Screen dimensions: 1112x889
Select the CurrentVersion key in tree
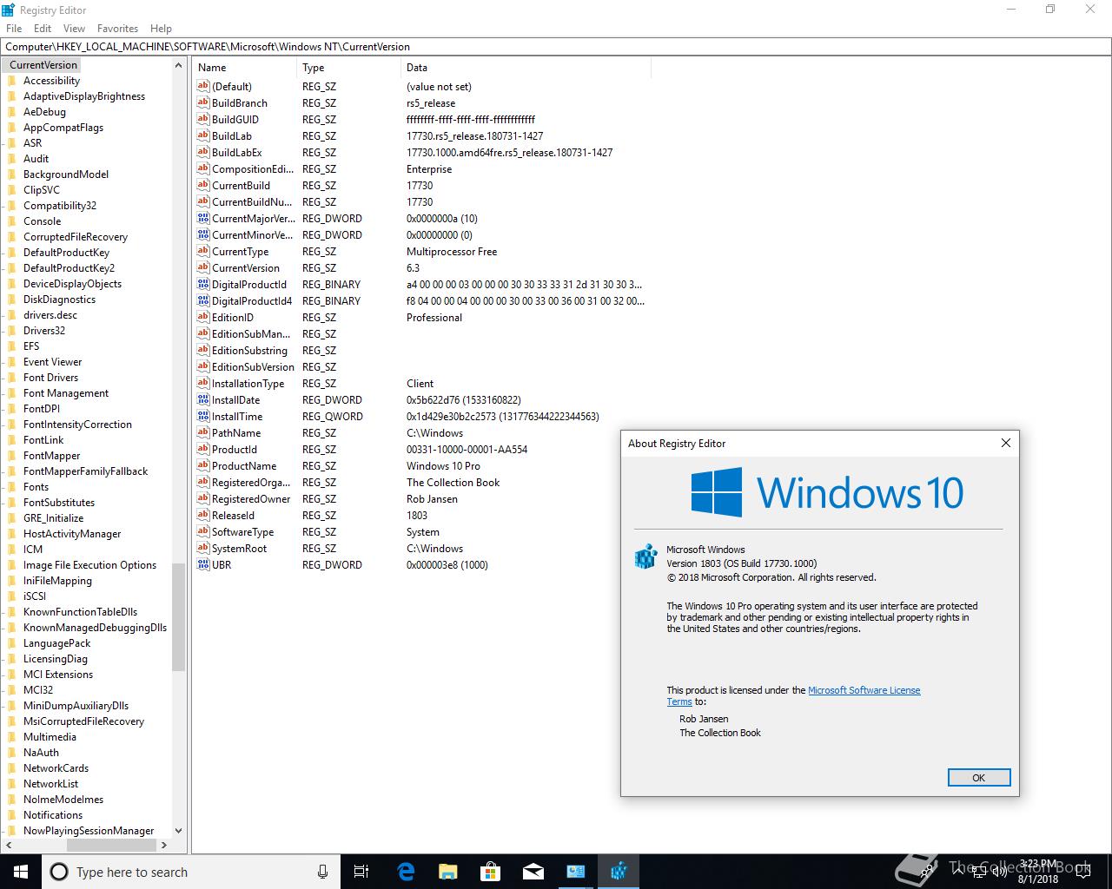[43, 65]
